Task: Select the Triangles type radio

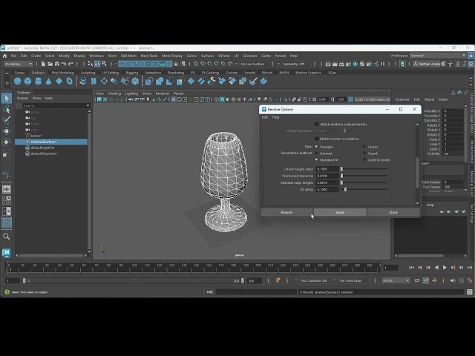Action: (x=317, y=147)
